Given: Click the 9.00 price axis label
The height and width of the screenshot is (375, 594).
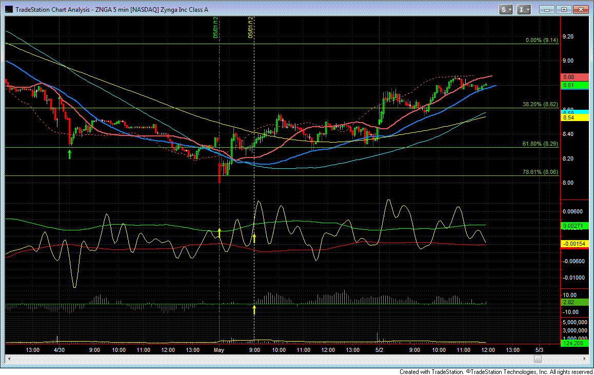Looking at the screenshot, I should pos(568,61).
